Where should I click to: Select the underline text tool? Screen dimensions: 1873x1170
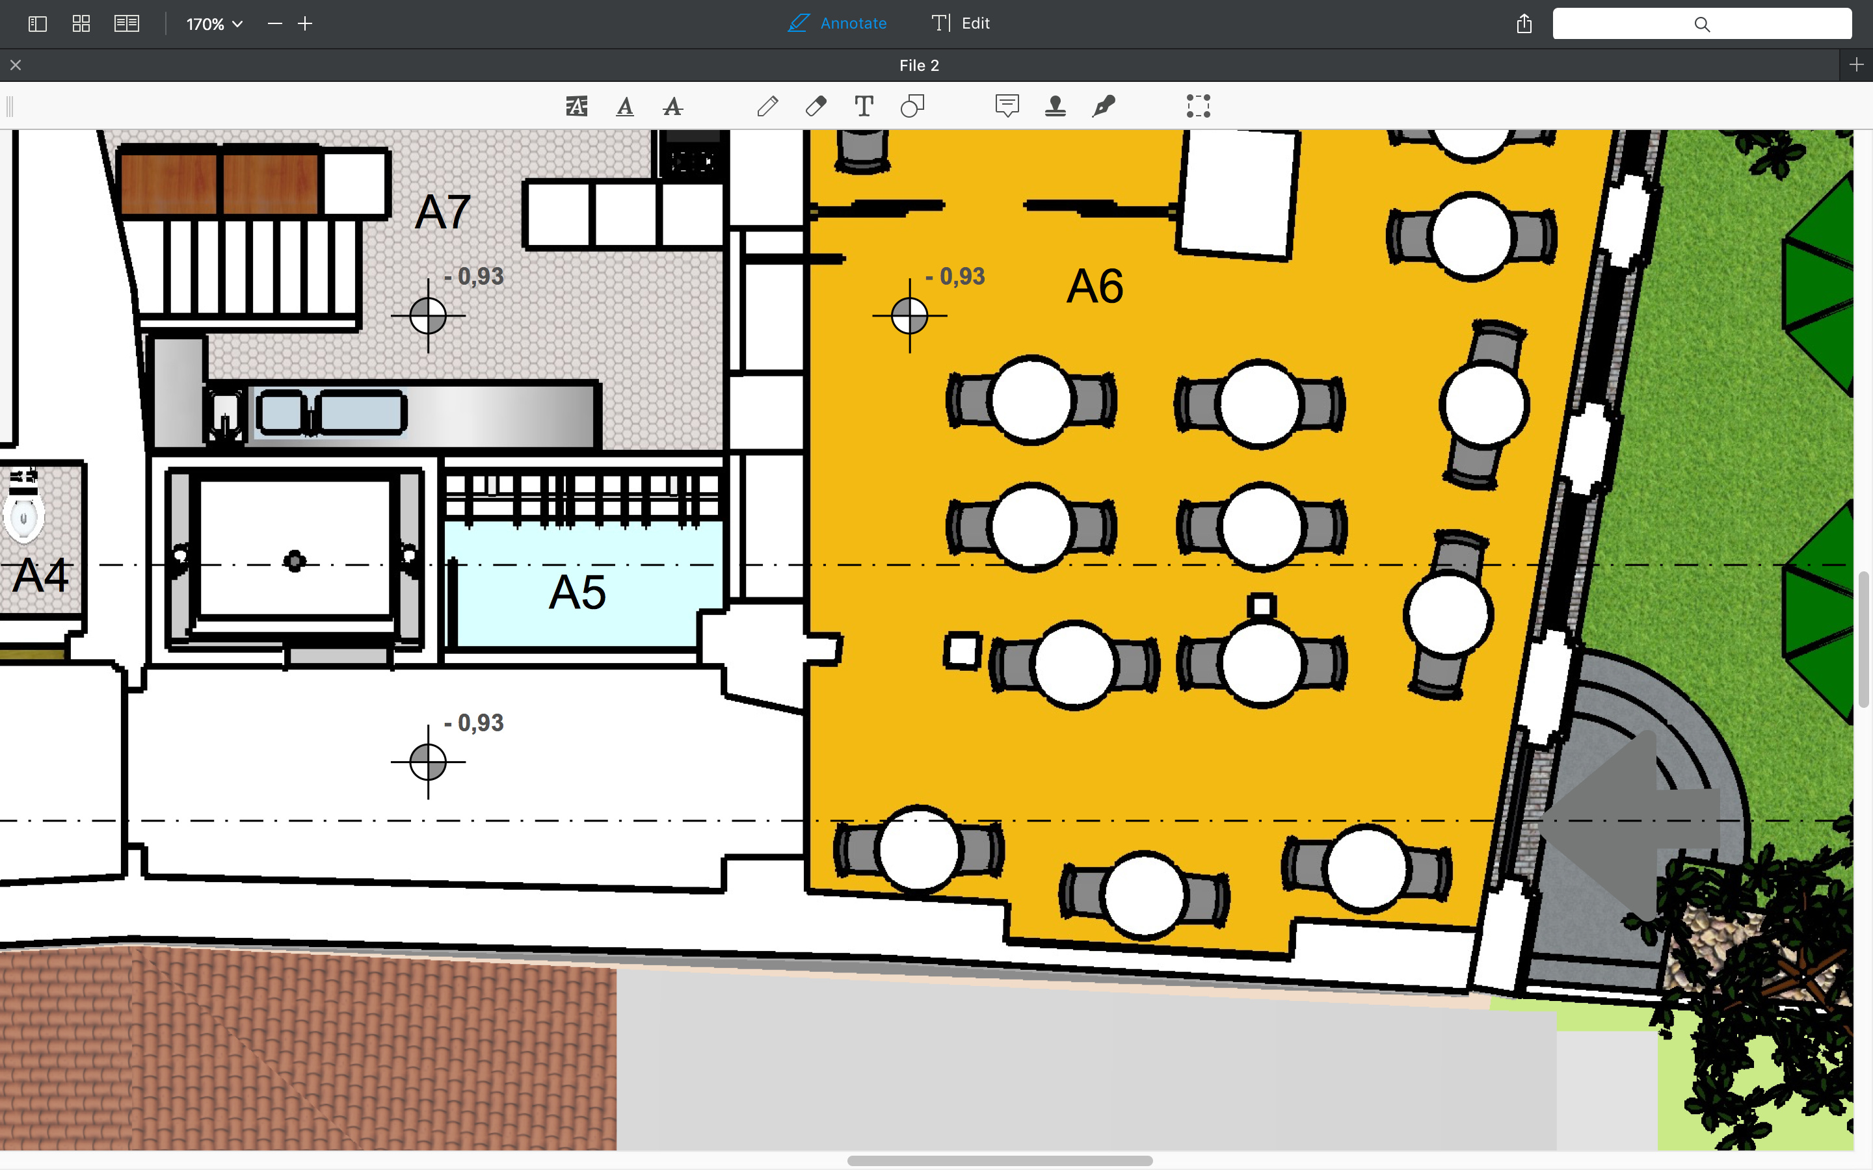click(x=624, y=106)
